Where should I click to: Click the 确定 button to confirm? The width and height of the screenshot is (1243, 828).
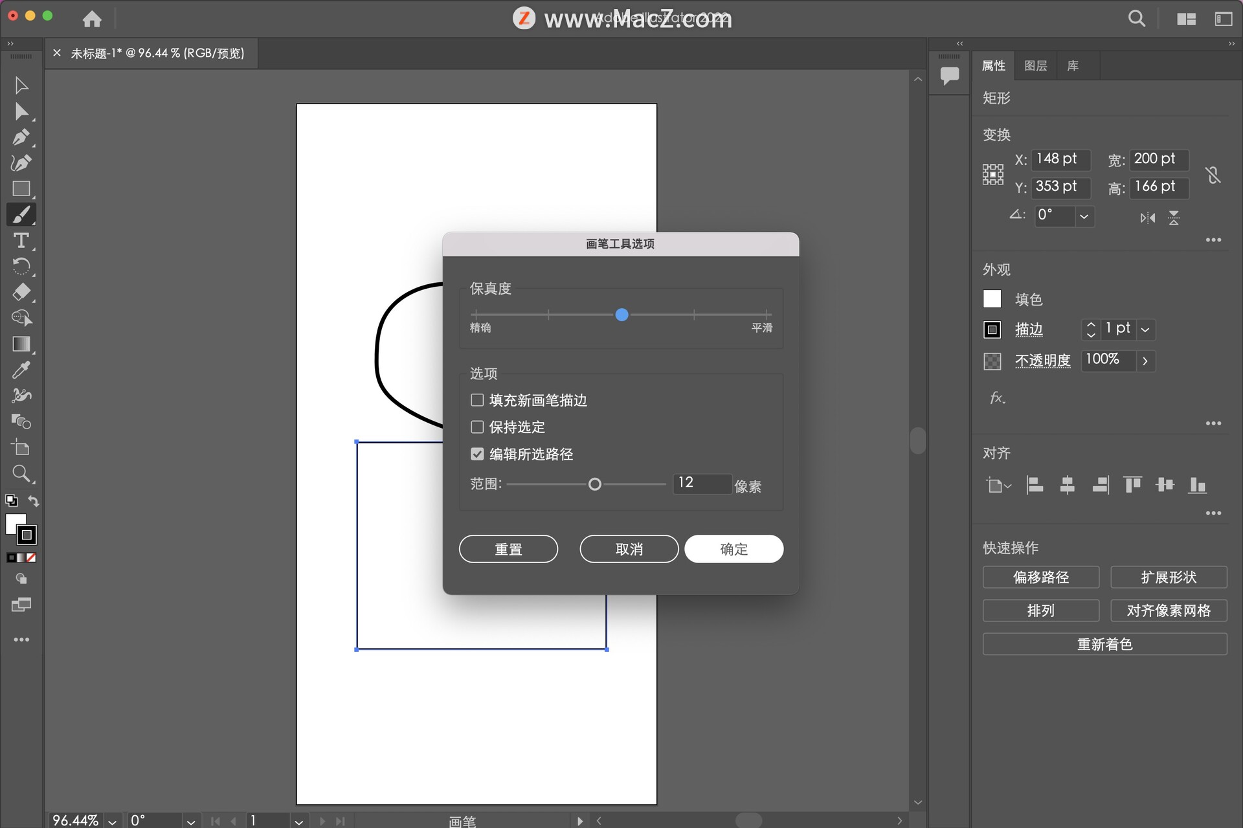tap(733, 548)
